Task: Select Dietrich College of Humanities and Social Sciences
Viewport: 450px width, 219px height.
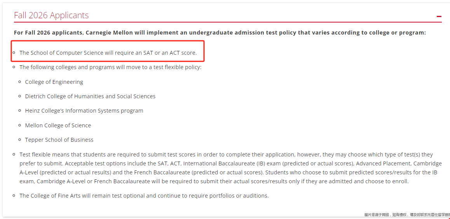Action: tap(90, 96)
